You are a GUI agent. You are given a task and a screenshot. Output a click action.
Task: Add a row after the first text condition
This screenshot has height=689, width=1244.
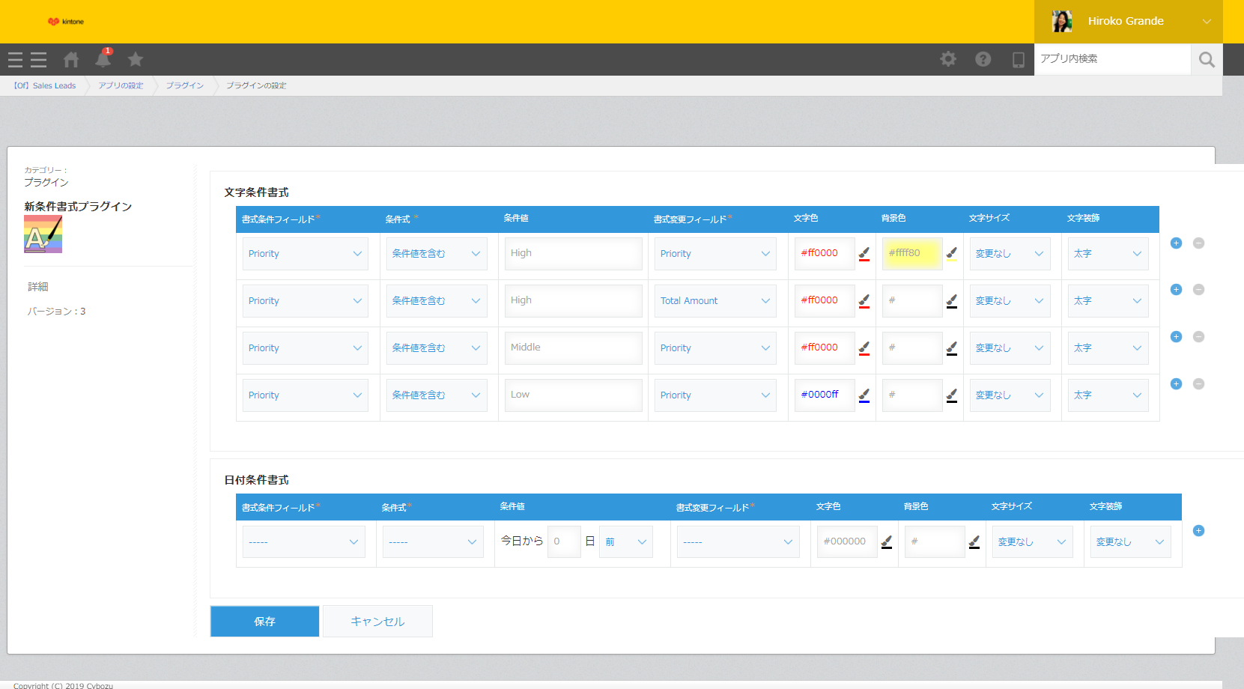pos(1176,243)
